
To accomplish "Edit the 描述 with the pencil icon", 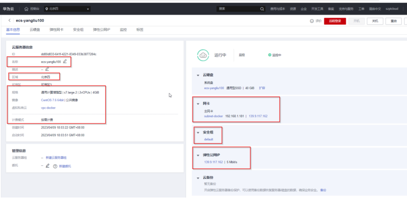I will [47, 69].
